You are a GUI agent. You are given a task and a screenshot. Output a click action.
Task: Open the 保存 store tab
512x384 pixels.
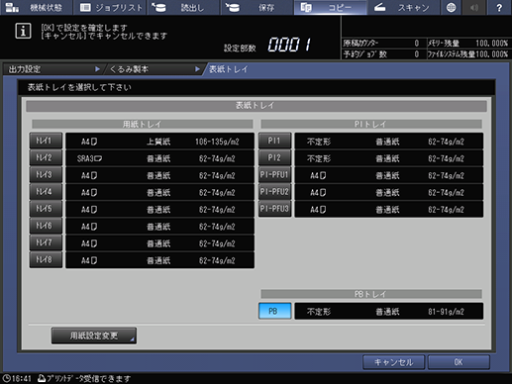pos(256,7)
